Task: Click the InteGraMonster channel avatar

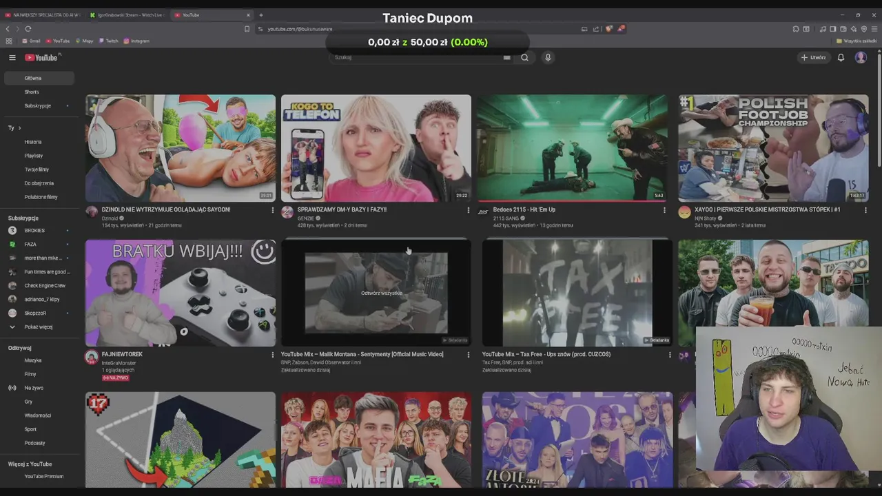Action: tap(92, 357)
